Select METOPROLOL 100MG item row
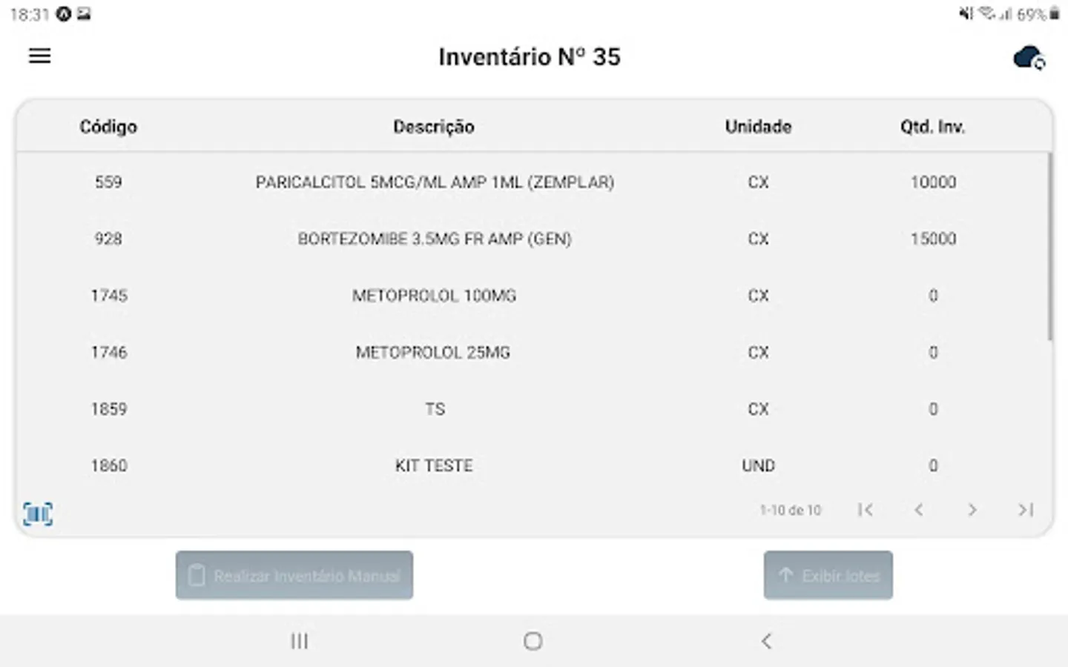Image resolution: width=1068 pixels, height=667 pixels. (435, 296)
